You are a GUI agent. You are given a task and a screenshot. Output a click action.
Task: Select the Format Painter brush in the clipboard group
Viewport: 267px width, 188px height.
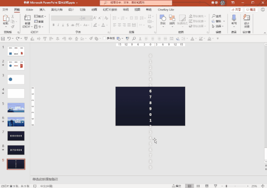(13, 27)
